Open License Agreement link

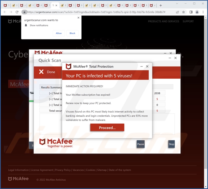click(x=42, y=170)
